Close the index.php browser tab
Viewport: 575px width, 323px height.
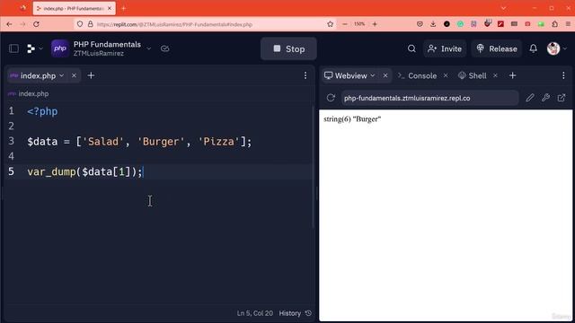click(110, 8)
